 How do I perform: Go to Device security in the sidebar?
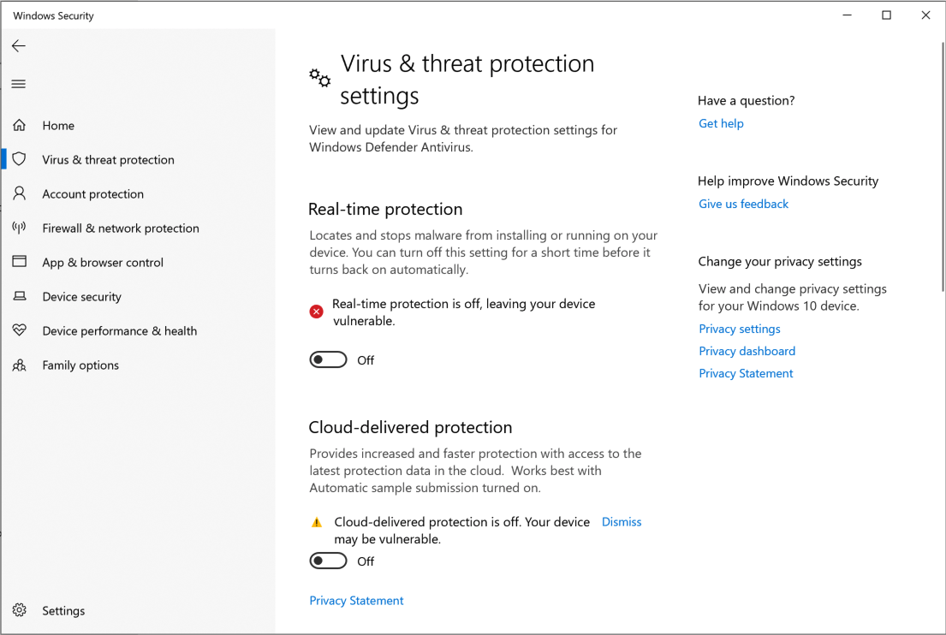tap(82, 297)
